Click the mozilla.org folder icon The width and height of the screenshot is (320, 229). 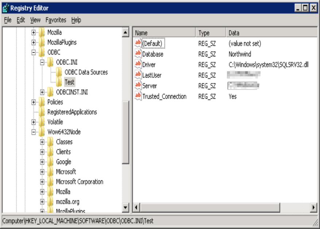click(x=51, y=202)
